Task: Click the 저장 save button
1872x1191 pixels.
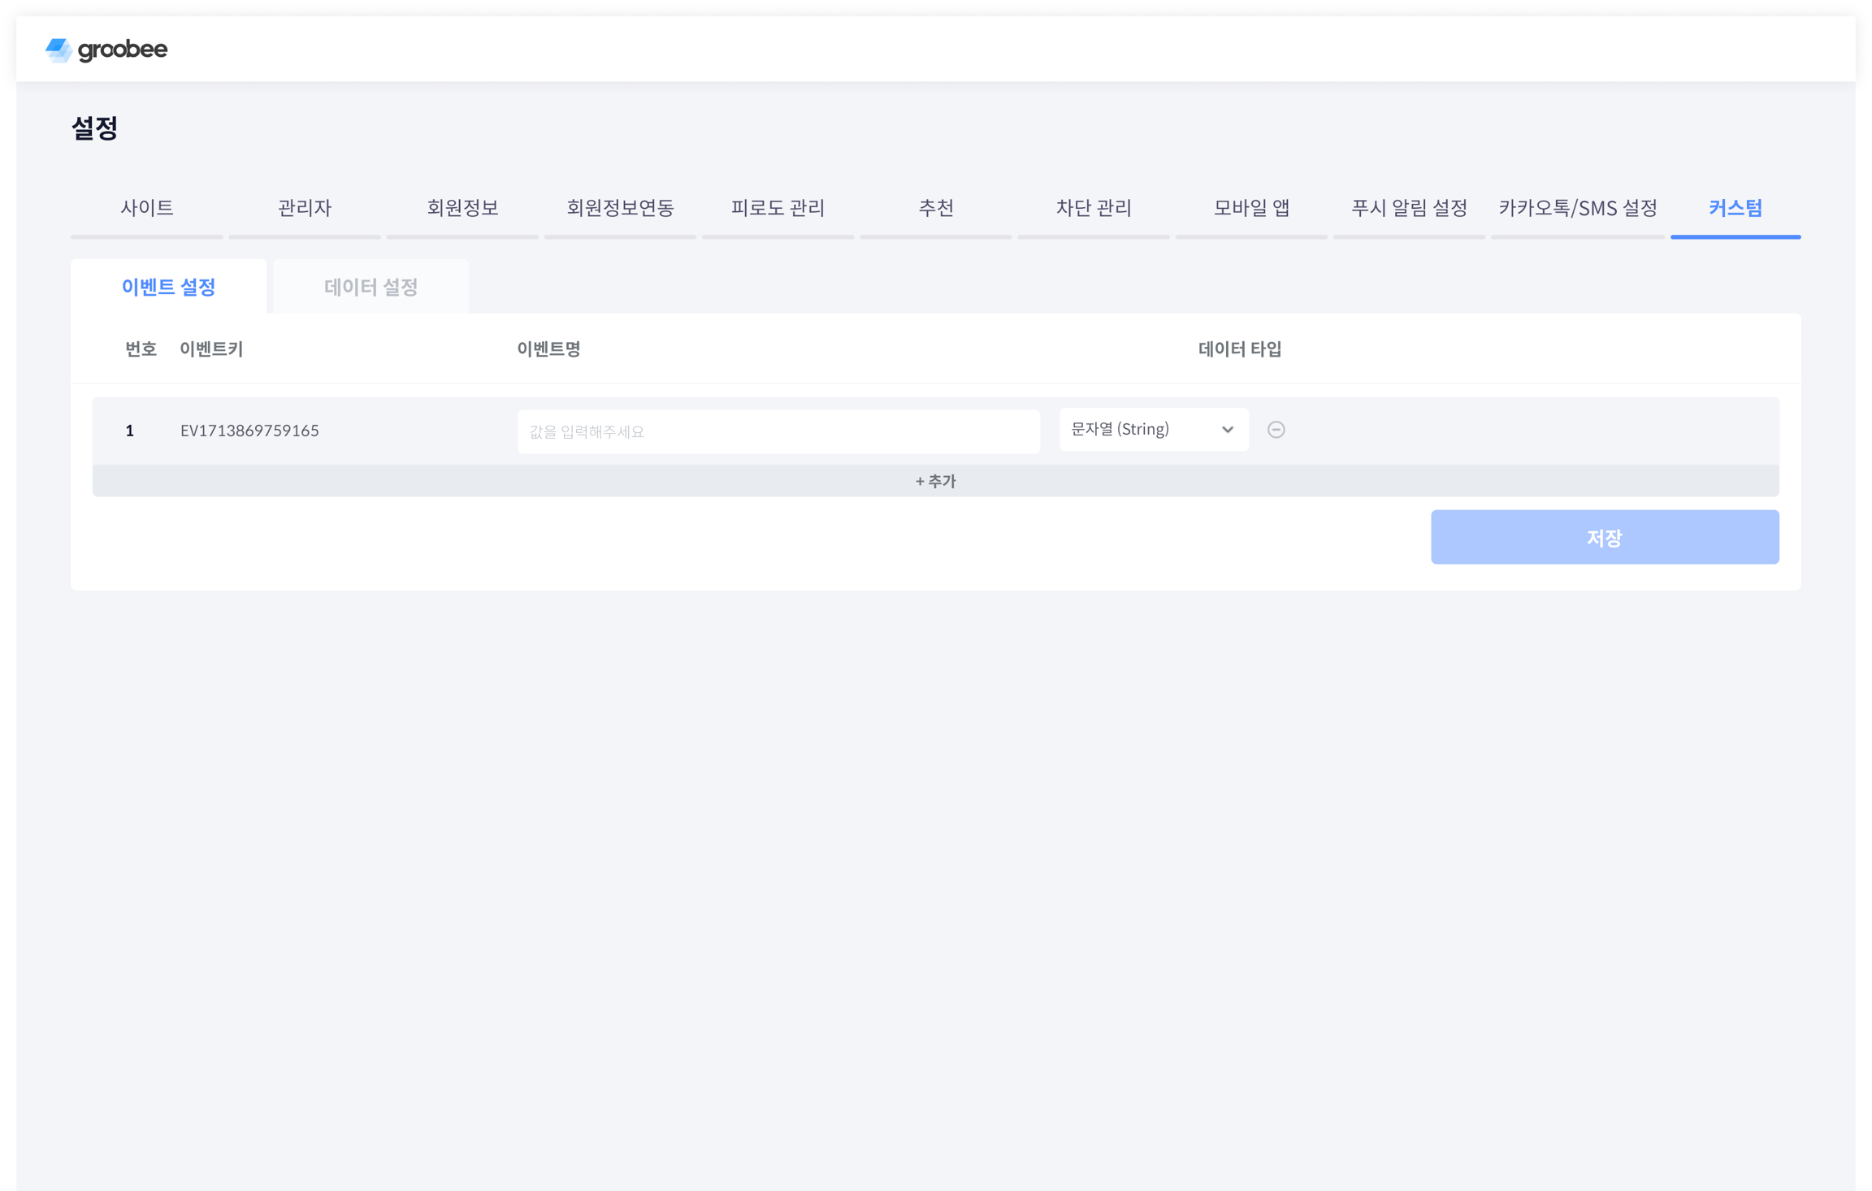Action: coord(1604,537)
